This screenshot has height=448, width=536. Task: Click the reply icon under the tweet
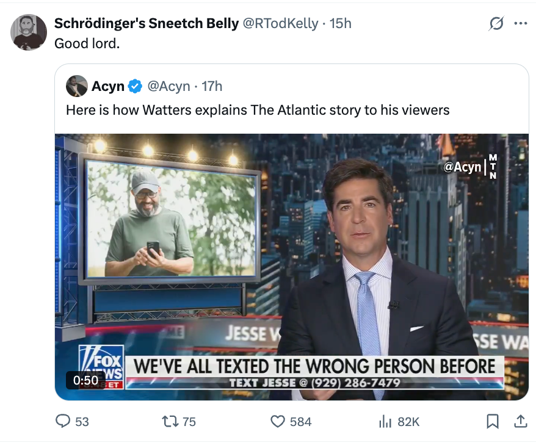63,421
